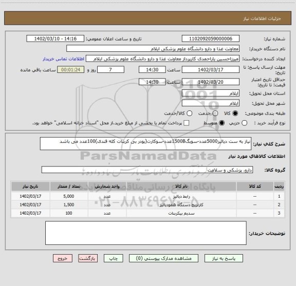The height and width of the screenshot is (286, 296).
Task: Click the شرح کلی نیاز description box
Action: 145,144
